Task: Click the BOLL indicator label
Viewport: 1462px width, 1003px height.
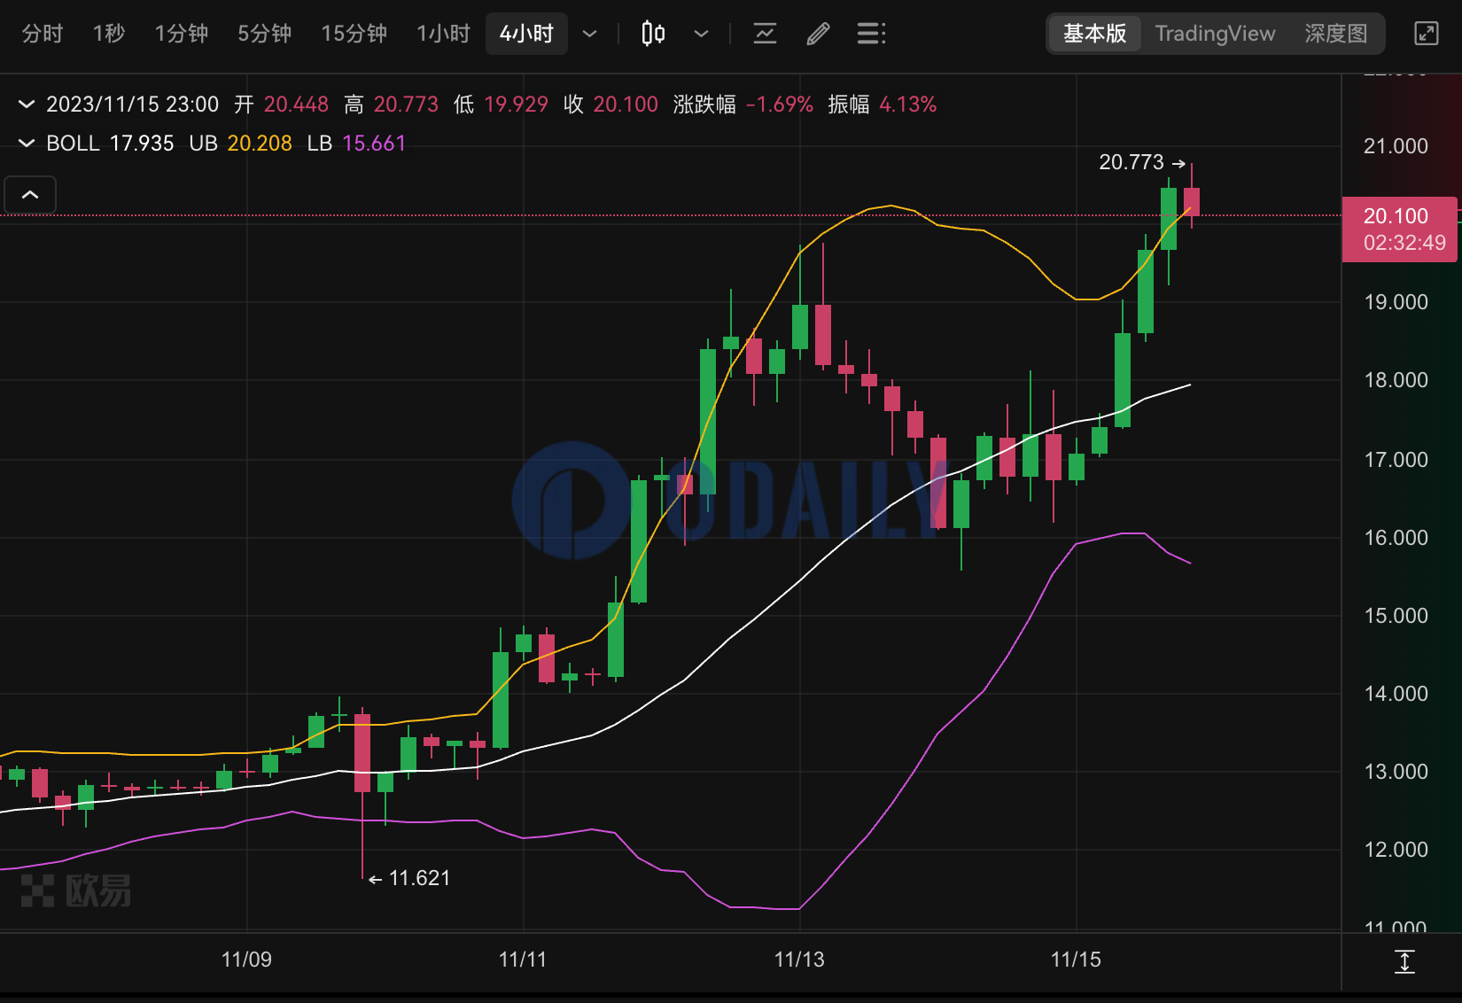Action: tap(73, 144)
